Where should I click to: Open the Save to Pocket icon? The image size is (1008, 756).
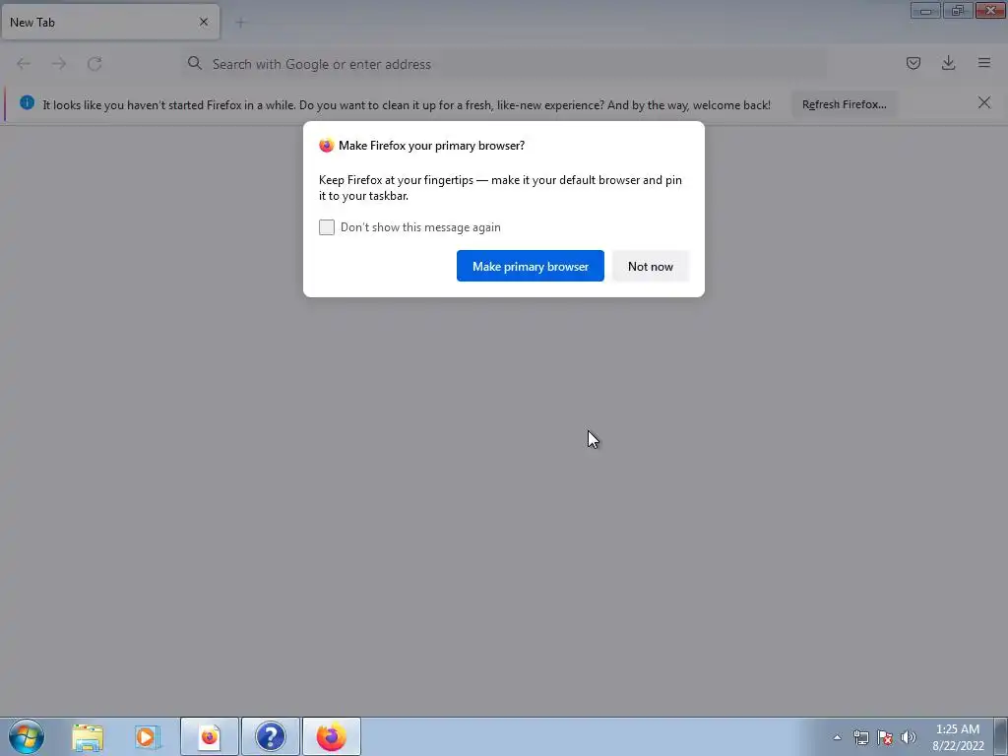[x=913, y=63]
